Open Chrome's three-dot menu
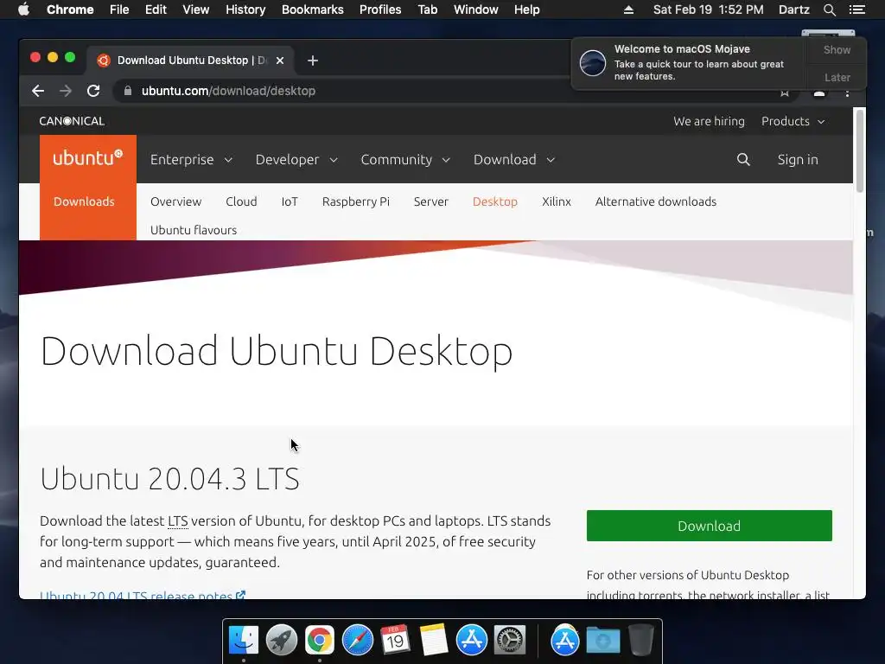The image size is (885, 664). pyautogui.click(x=847, y=93)
